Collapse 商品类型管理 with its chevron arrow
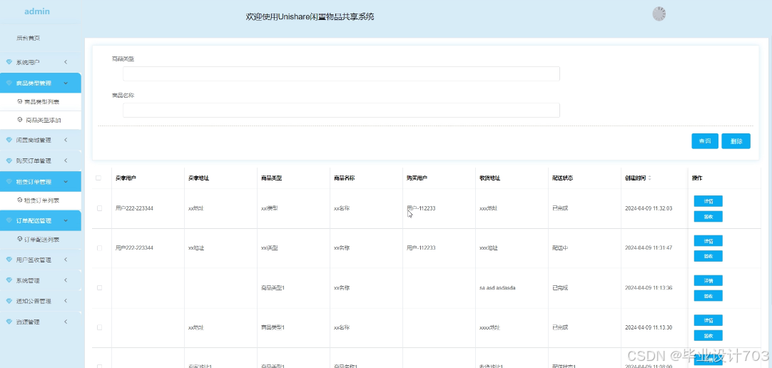772x368 pixels. pyautogui.click(x=66, y=83)
